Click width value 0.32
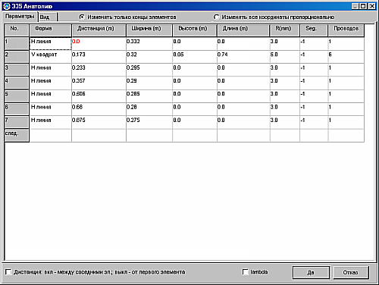This screenshot has width=379, height=285. [149, 57]
